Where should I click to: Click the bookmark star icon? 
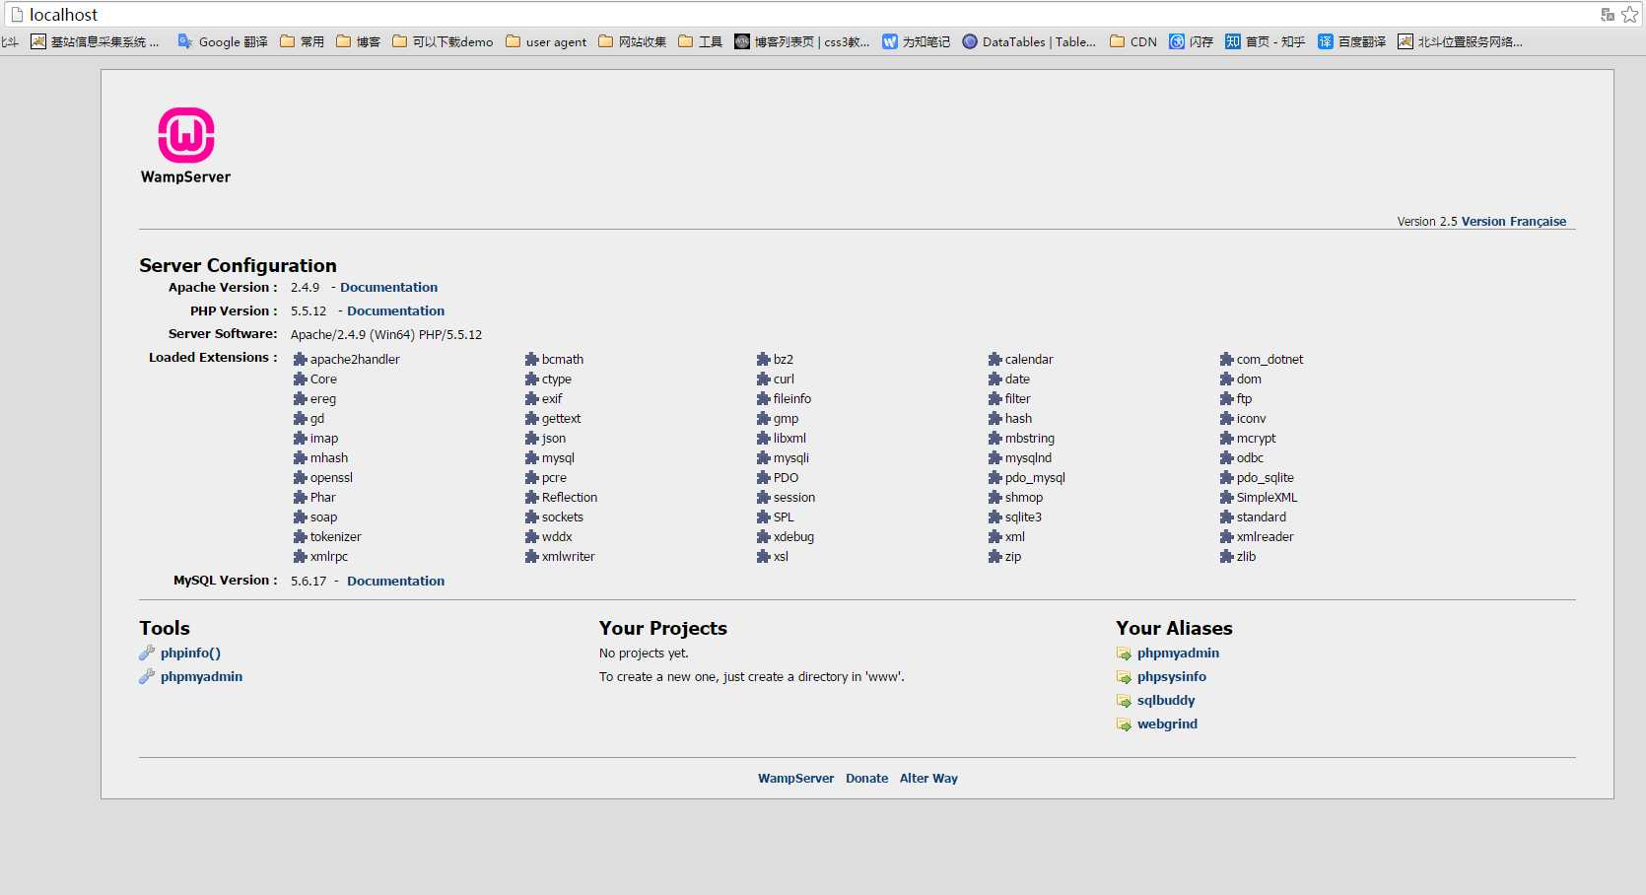[x=1630, y=14]
